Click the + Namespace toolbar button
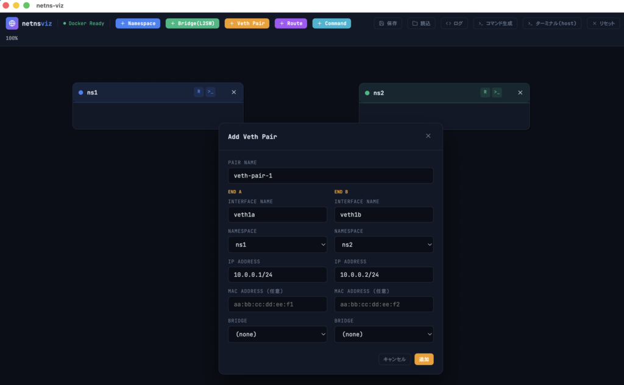Viewport: 624px width, 385px height. point(138,23)
